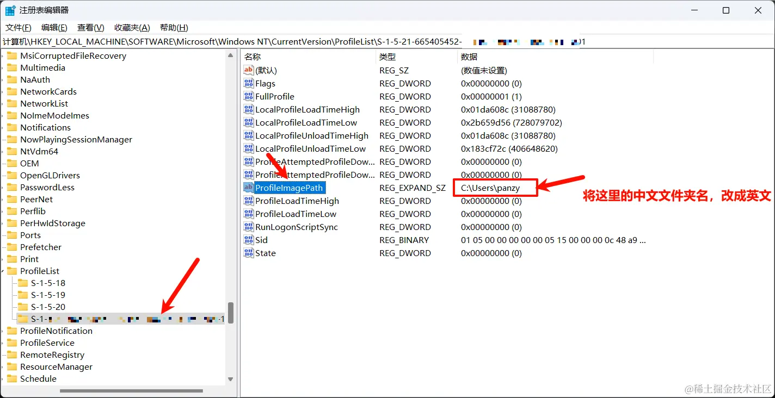Select the ProfileImagePath value name
775x398 pixels.
289,188
